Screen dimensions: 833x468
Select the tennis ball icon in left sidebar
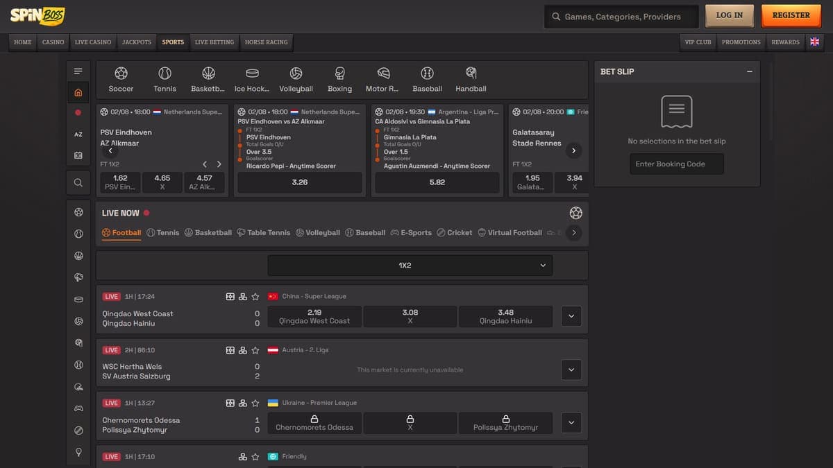tap(78, 234)
